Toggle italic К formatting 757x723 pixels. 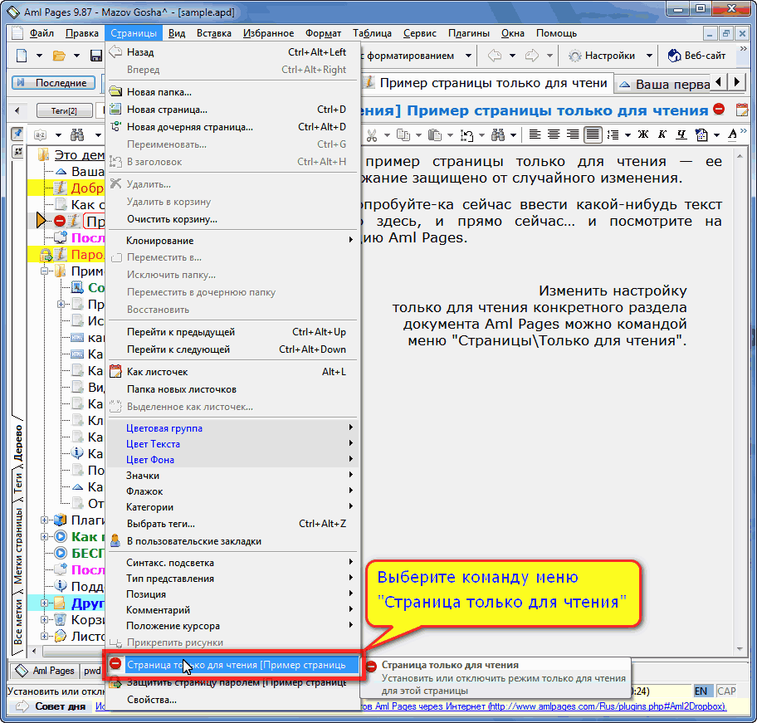click(662, 134)
